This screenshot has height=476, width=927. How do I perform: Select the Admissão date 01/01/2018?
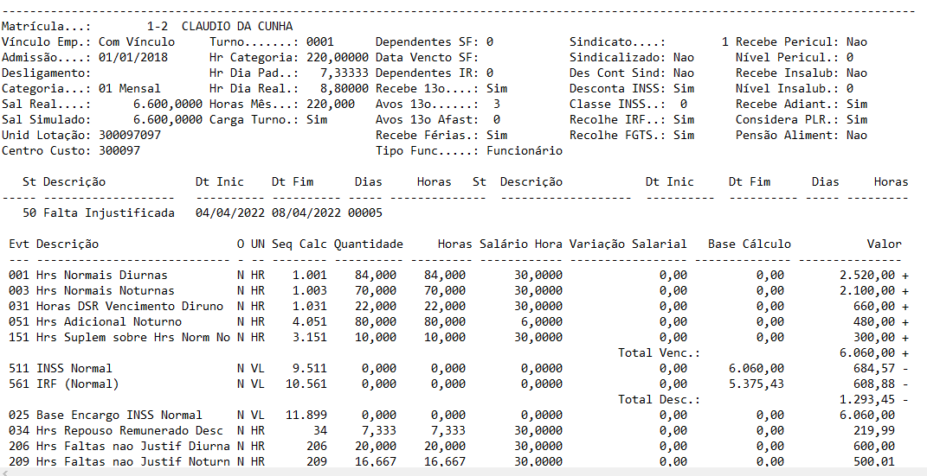[133, 58]
